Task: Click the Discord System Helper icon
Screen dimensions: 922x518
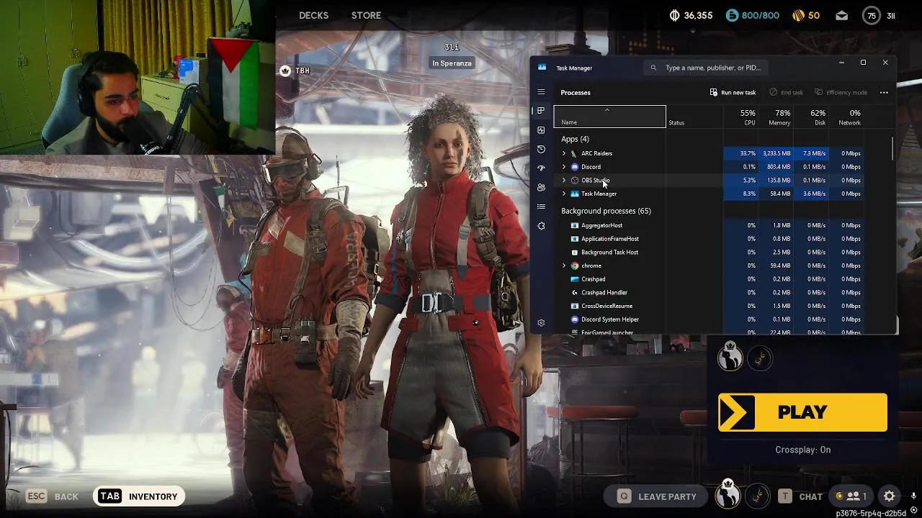Action: 574,319
